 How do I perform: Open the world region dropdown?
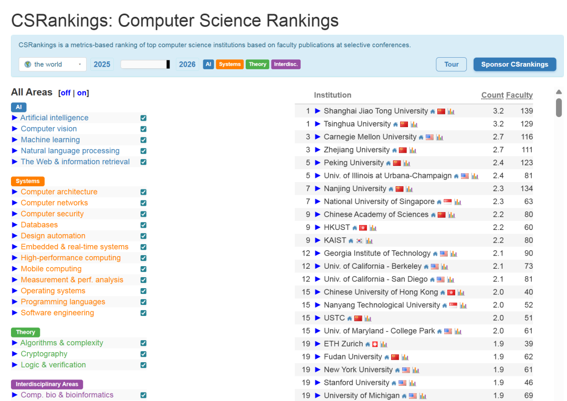(x=52, y=65)
